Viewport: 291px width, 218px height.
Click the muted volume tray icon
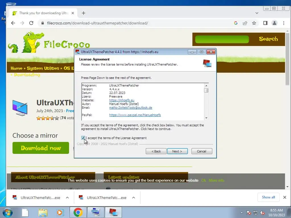click(x=262, y=213)
